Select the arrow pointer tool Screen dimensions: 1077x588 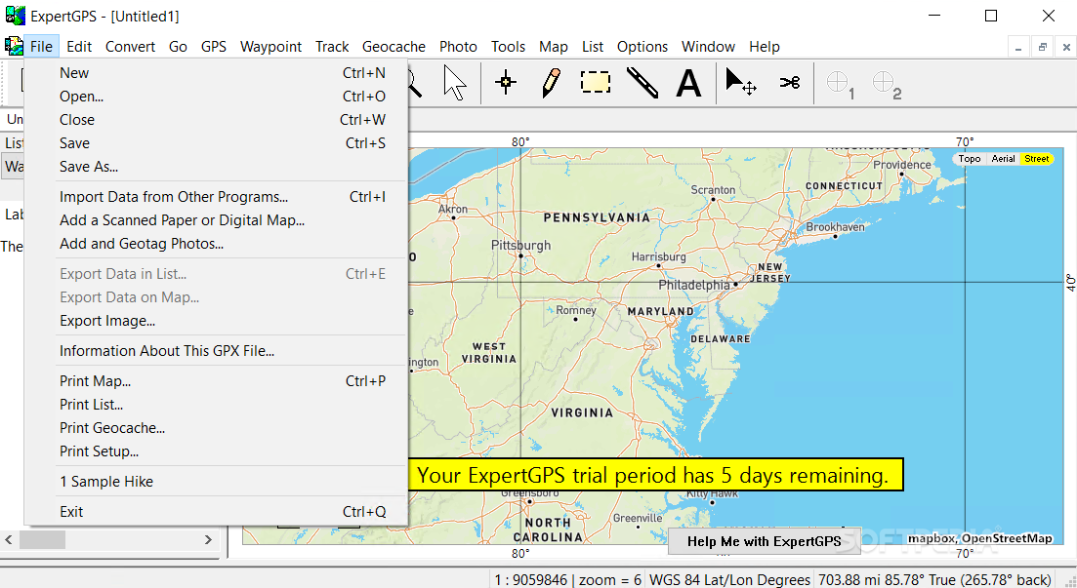click(455, 83)
